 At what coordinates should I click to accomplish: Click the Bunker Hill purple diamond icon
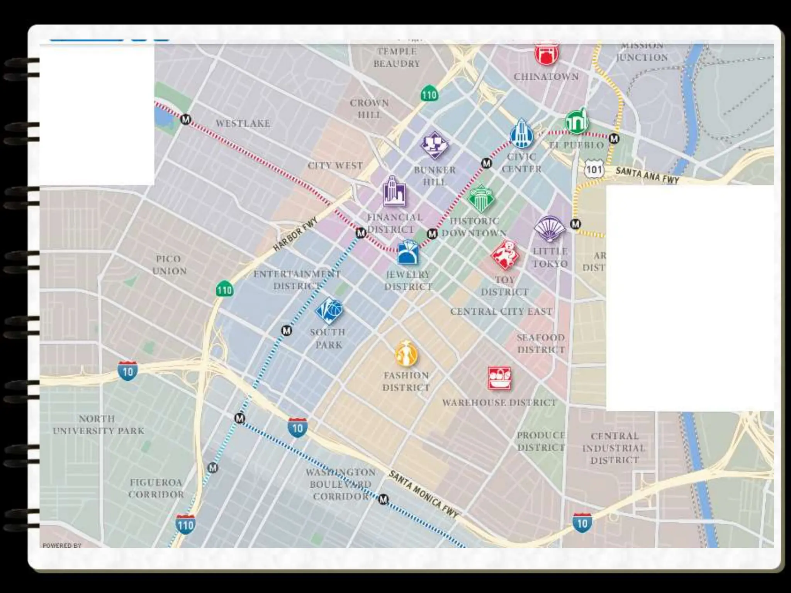(435, 146)
